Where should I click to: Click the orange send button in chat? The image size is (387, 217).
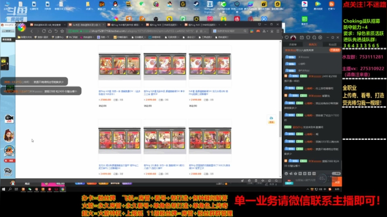[x=337, y=182]
